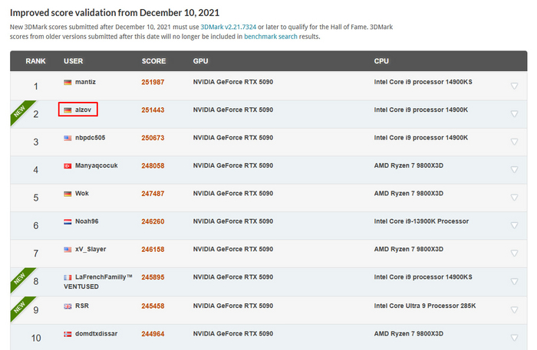Open user xV_Slayer profile

tap(91, 249)
